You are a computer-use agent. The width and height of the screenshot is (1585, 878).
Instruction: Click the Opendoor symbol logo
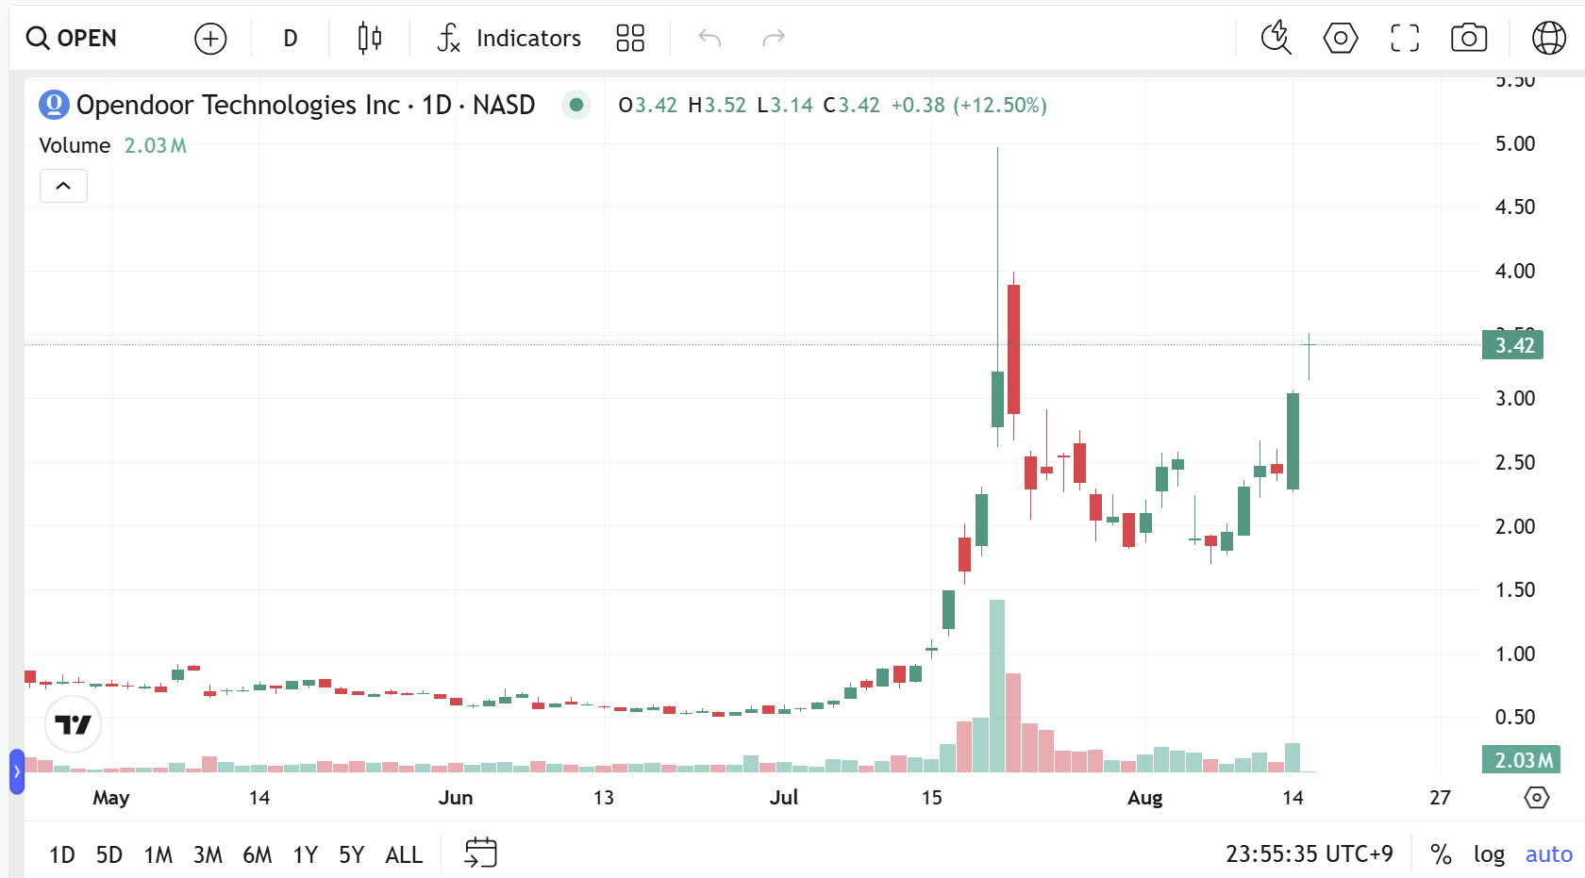(54, 105)
